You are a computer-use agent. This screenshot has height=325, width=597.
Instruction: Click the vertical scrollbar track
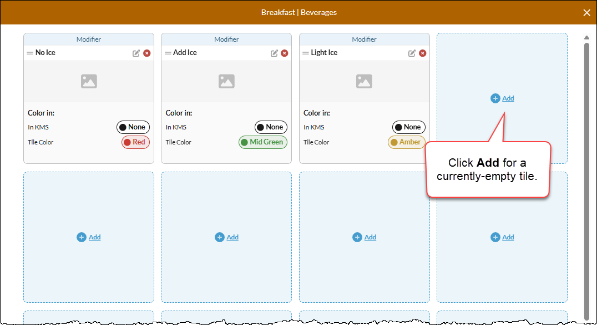[x=586, y=181]
